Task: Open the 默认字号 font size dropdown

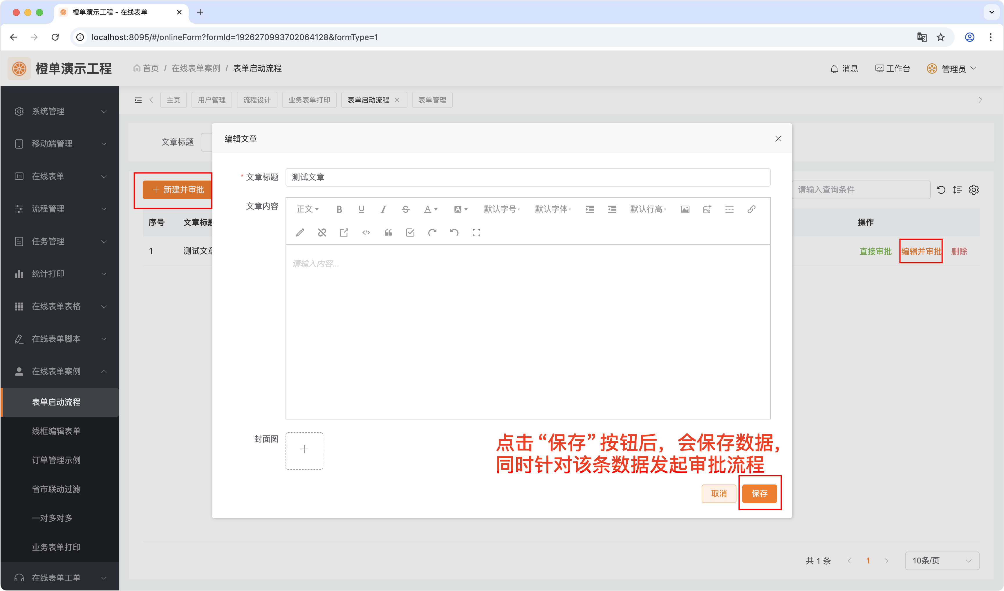Action: tap(502, 209)
